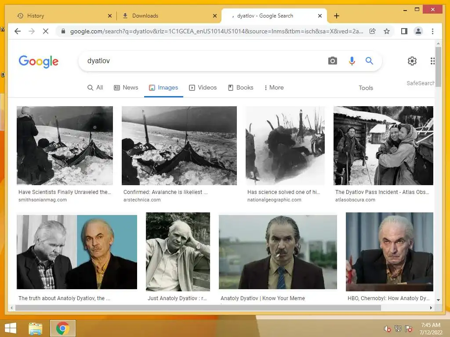
Task: Click 'Confirmed: Avalanche is likeliest' caption
Action: click(166, 192)
